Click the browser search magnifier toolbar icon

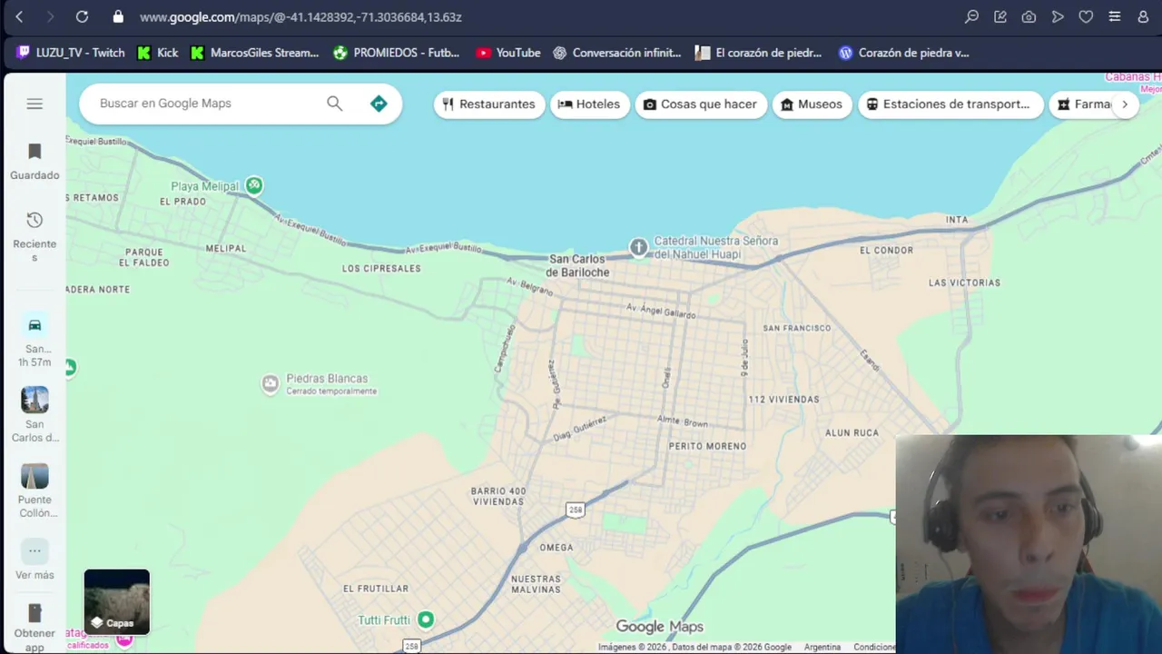point(971,16)
